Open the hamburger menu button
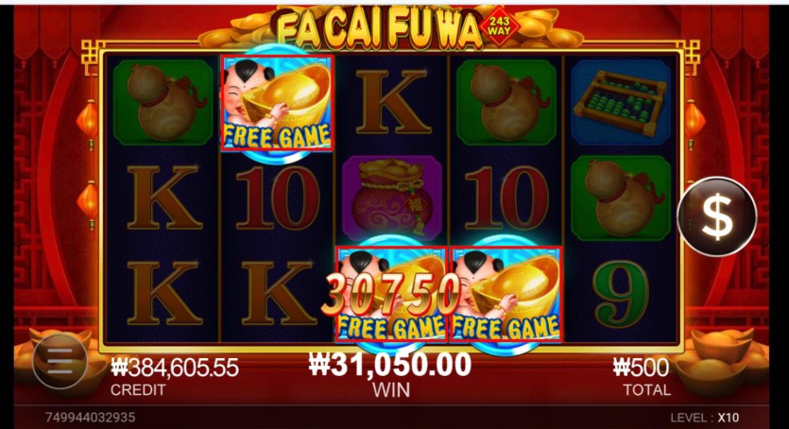 tap(60, 361)
